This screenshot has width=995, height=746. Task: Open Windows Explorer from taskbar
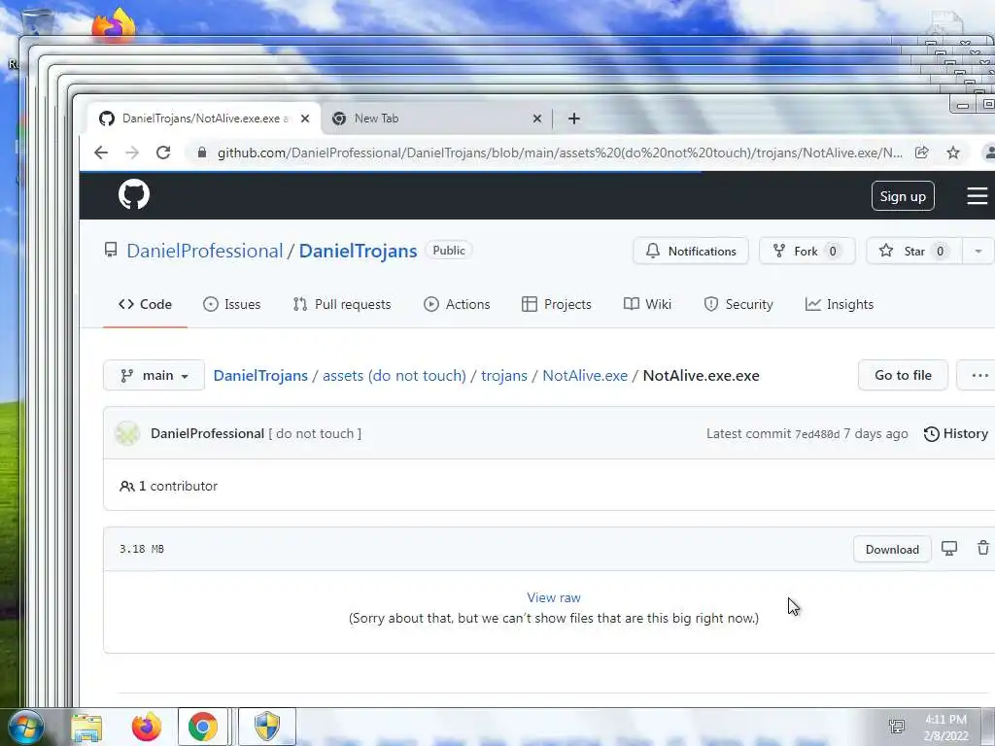click(86, 727)
